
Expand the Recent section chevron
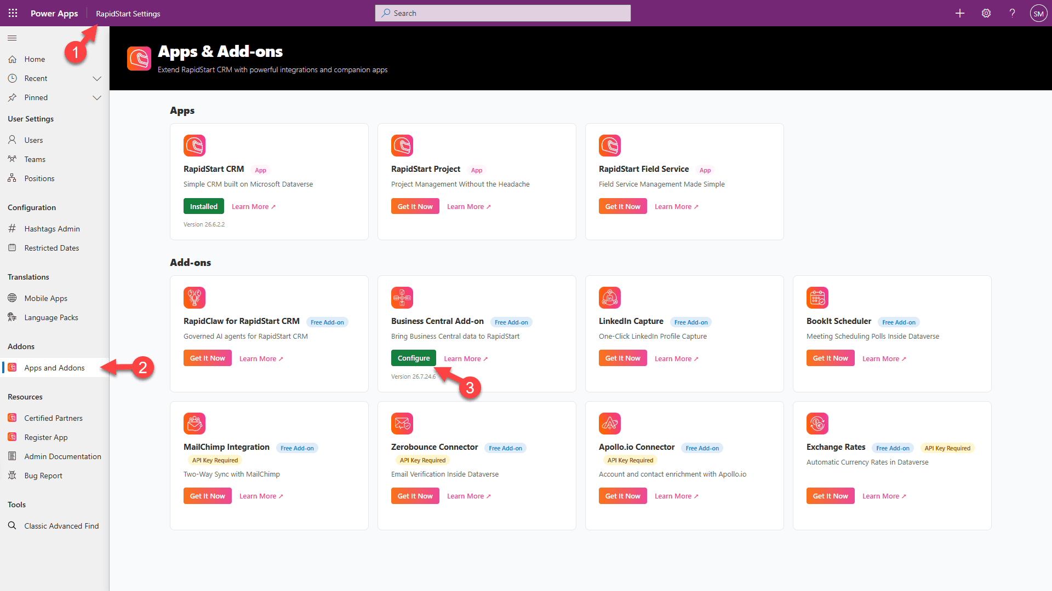point(97,79)
